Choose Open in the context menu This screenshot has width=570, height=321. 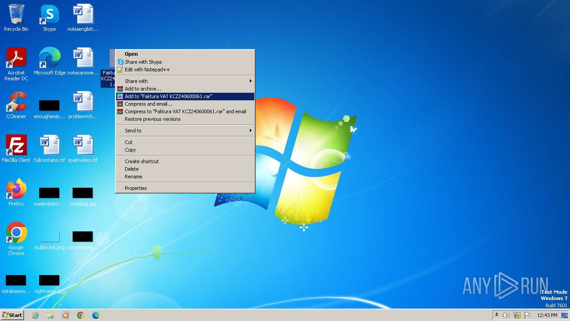[x=185, y=54]
